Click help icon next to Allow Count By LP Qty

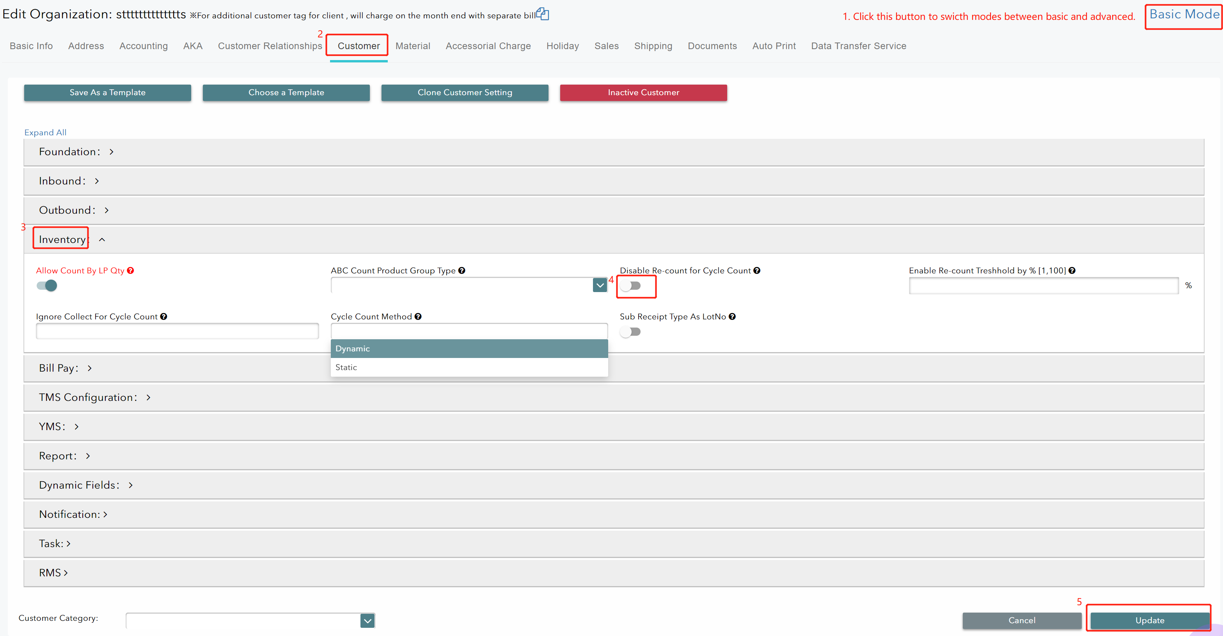131,271
